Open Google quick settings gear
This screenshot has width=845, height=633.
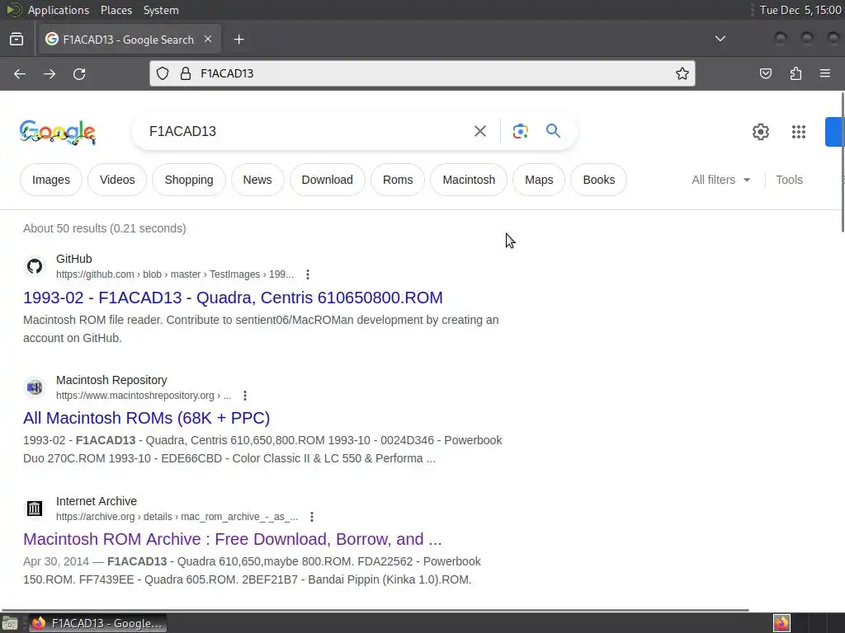(x=760, y=132)
